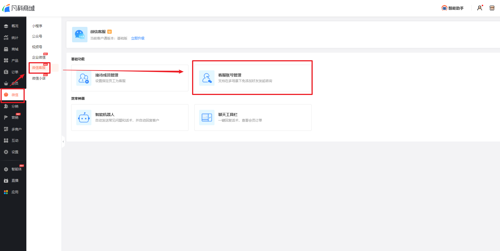Click the 智能体 agent icon
Screen dimensions: 500x251
[x=6, y=169]
